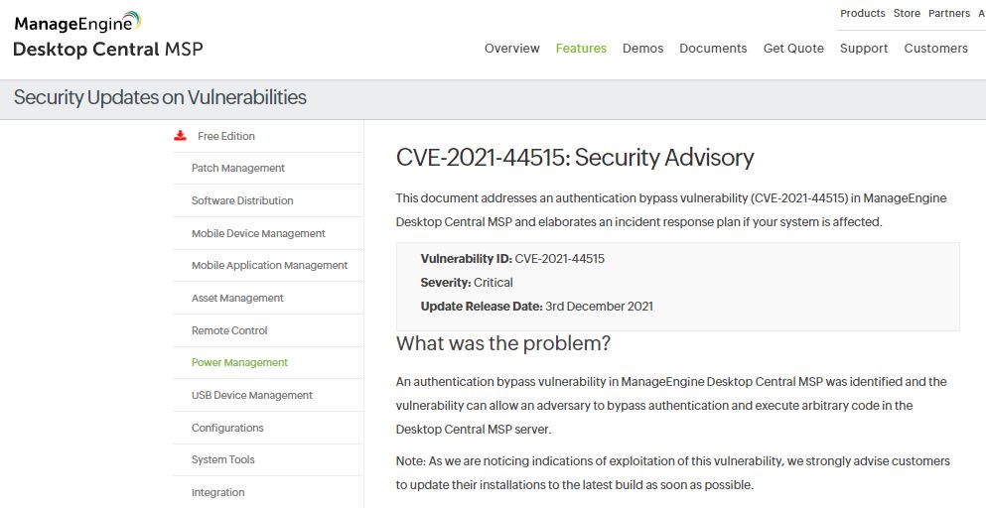Open Remote Control sidebar link

(x=229, y=330)
